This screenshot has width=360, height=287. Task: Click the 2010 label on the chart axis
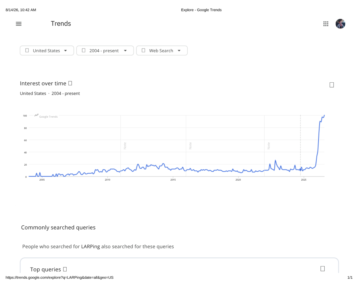coord(107,180)
